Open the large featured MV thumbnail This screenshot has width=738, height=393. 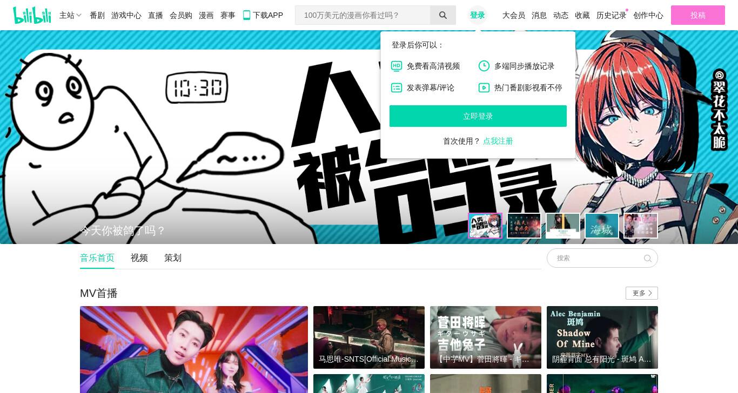[194, 349]
